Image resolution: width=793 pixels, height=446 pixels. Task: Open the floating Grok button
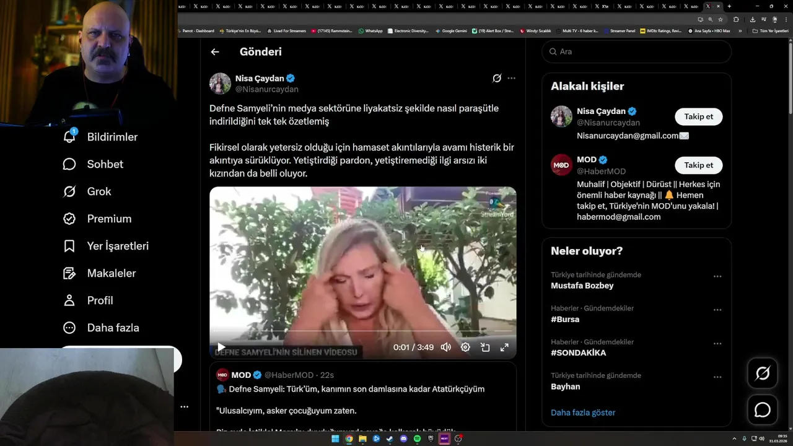tap(762, 373)
